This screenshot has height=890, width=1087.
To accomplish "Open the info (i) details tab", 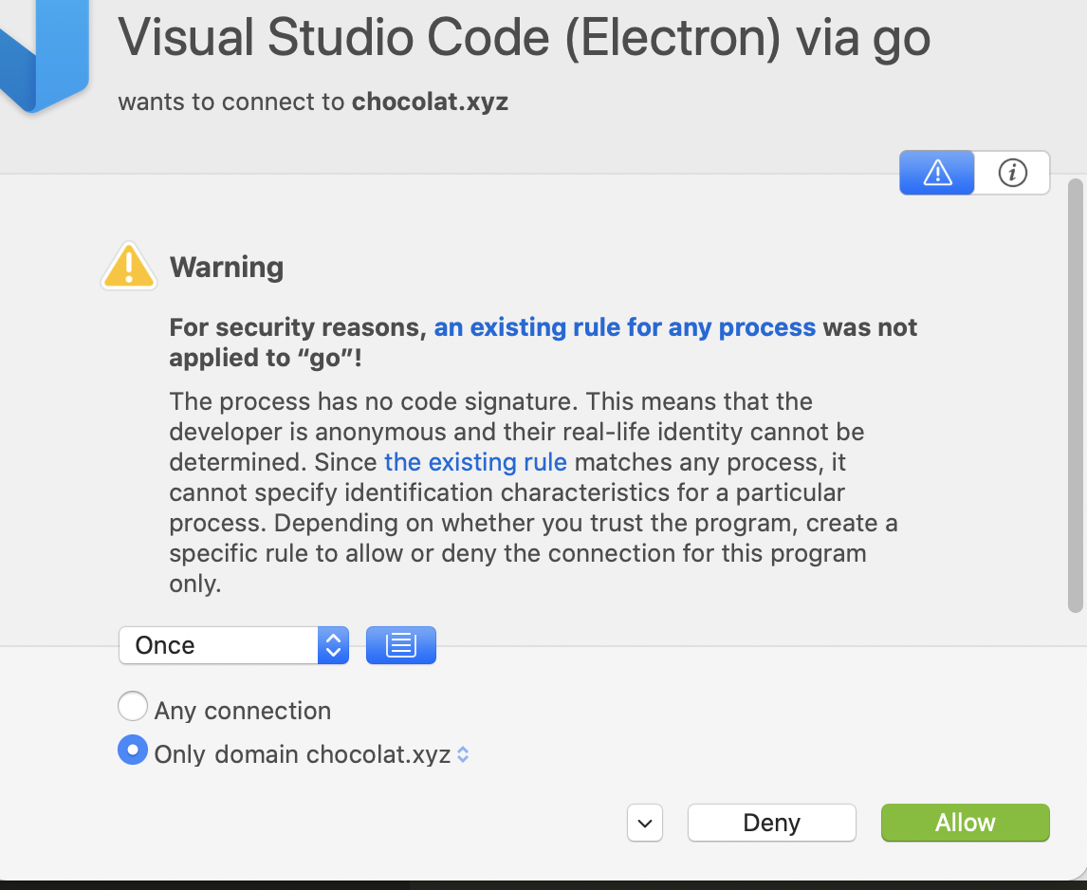I will [x=1012, y=173].
